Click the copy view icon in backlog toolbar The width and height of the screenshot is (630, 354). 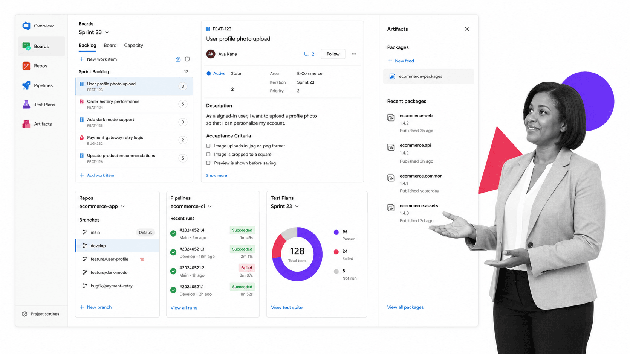point(178,59)
